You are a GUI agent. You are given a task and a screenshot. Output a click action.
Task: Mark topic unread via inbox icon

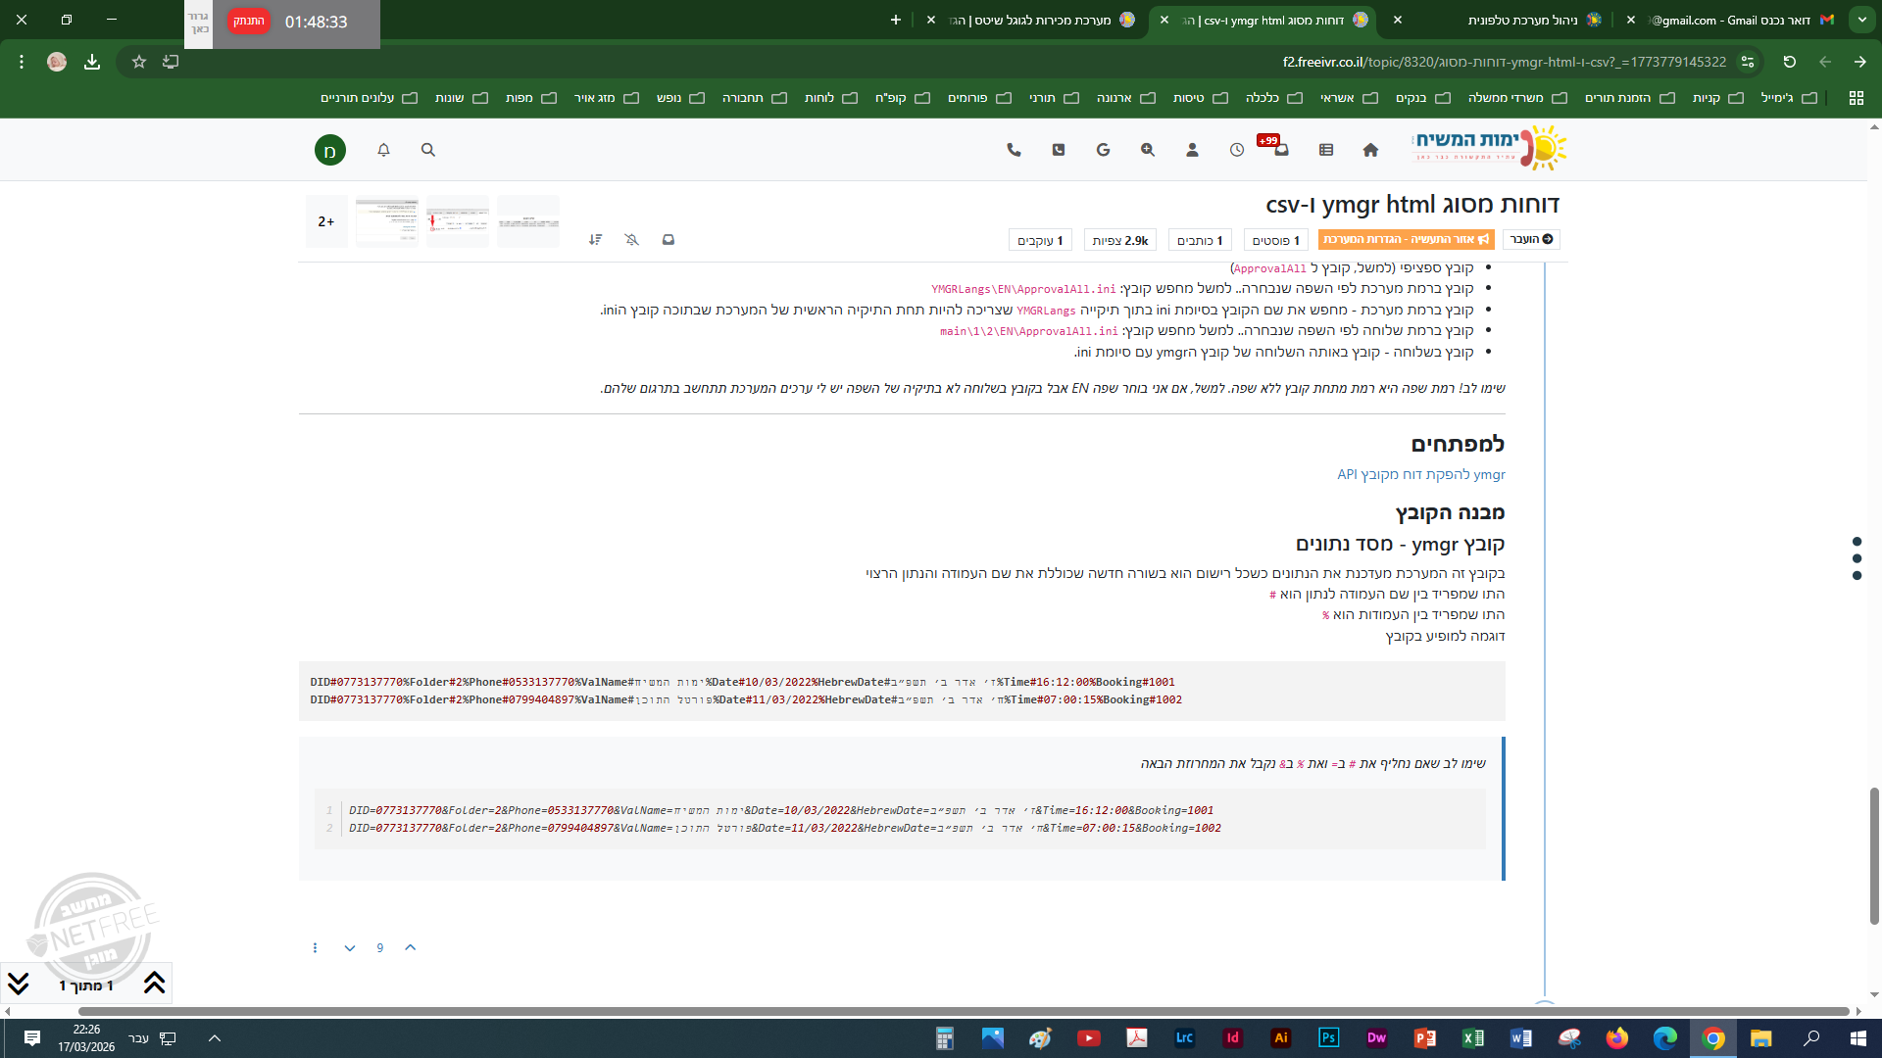coord(669,240)
